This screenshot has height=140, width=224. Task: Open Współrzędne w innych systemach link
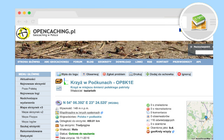tap(79, 113)
